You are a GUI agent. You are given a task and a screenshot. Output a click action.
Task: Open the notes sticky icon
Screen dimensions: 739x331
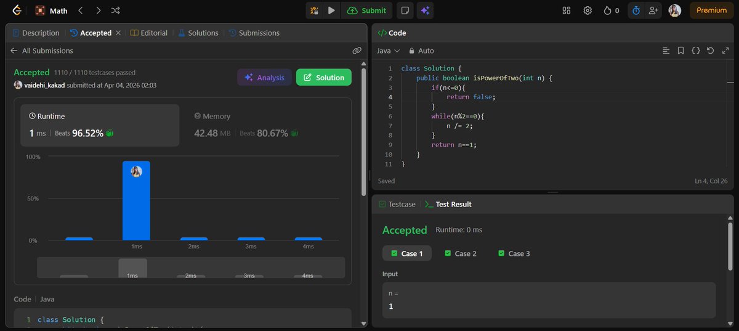[x=404, y=10]
